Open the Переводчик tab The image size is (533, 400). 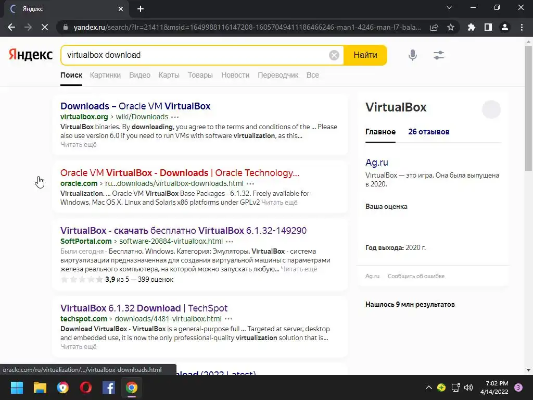278,75
